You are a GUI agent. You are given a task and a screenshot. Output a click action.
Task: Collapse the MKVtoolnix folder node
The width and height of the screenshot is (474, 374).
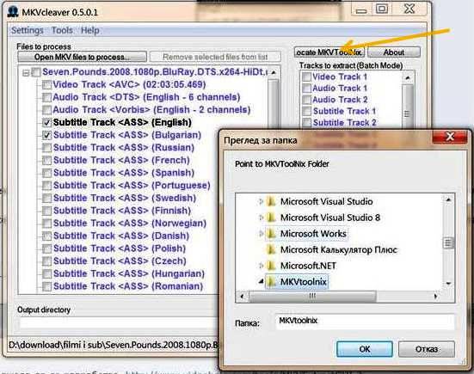[x=261, y=282]
